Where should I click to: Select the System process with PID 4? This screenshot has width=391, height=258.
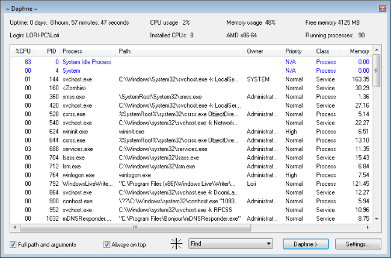pos(191,70)
